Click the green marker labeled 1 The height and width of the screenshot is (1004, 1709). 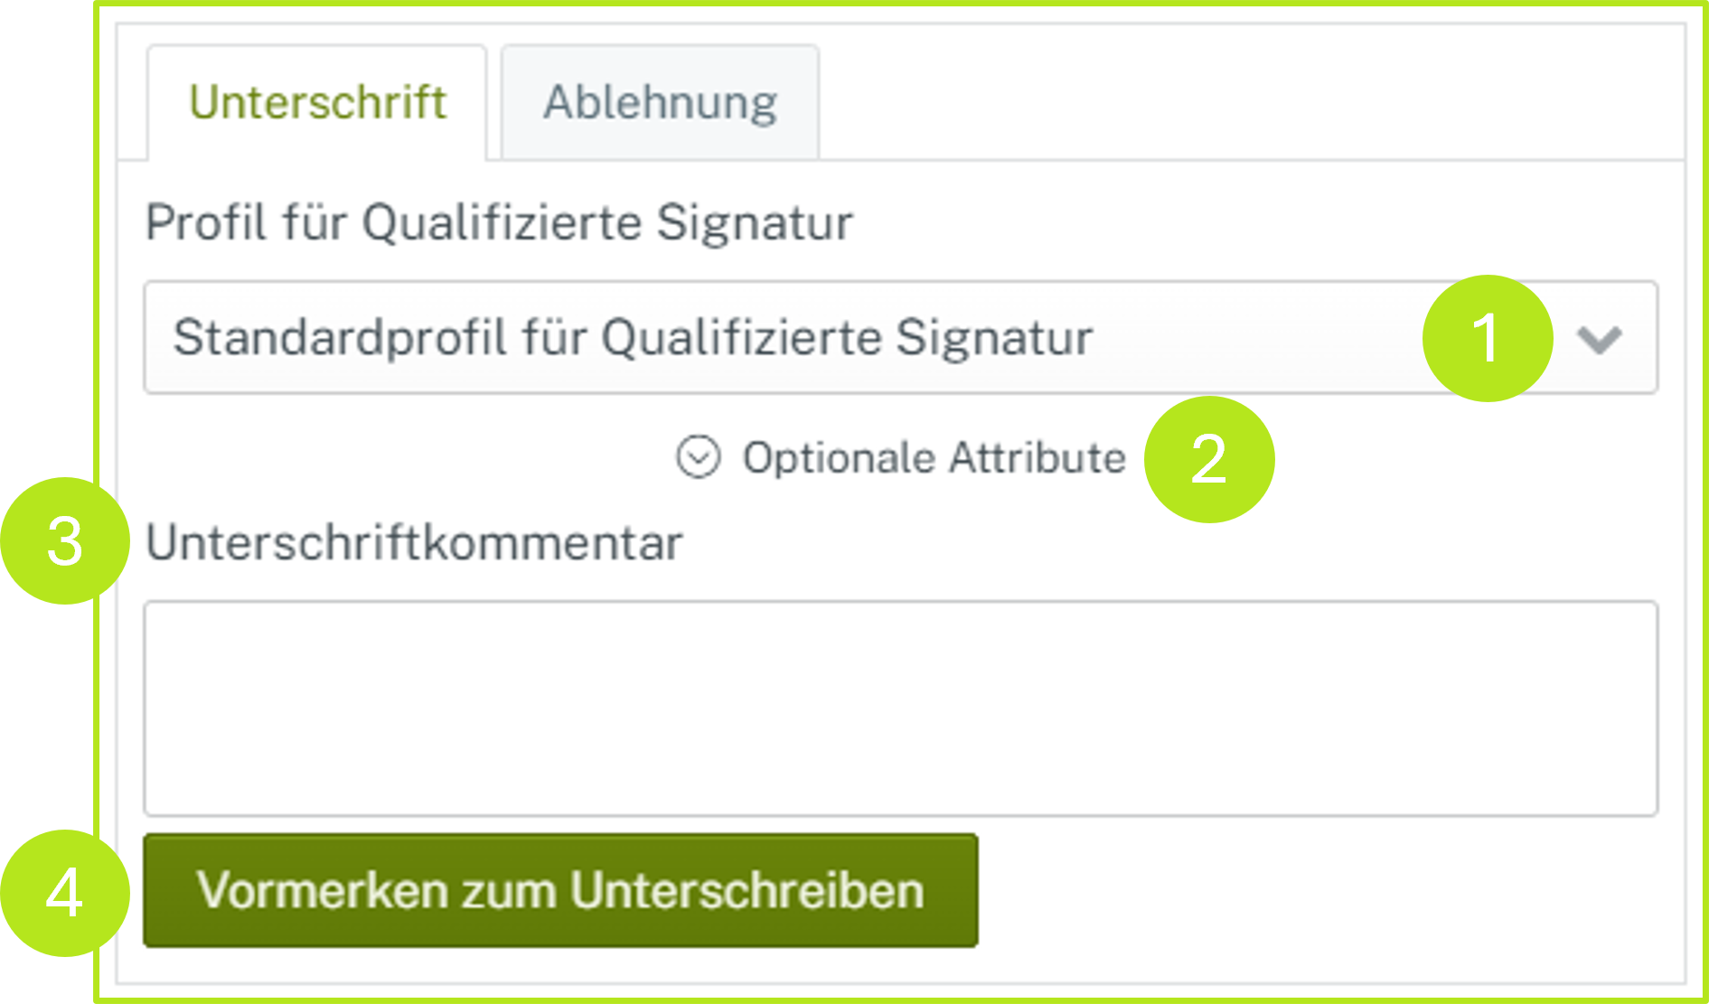(x=1488, y=338)
